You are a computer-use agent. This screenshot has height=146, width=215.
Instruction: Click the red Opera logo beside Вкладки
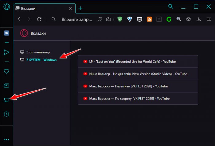(x=24, y=33)
